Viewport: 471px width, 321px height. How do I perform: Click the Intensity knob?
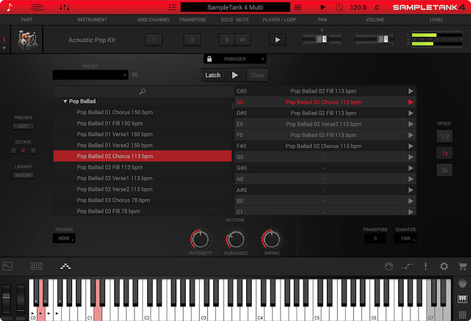(x=201, y=240)
